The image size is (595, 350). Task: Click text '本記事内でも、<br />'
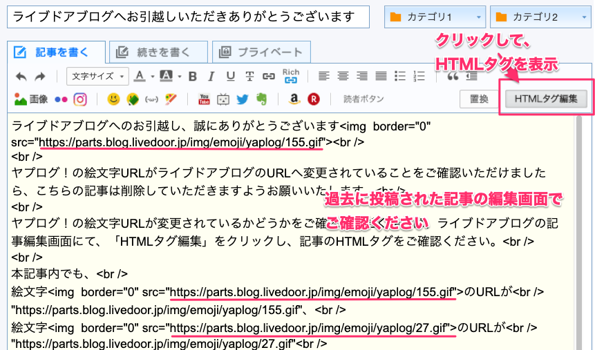[69, 274]
